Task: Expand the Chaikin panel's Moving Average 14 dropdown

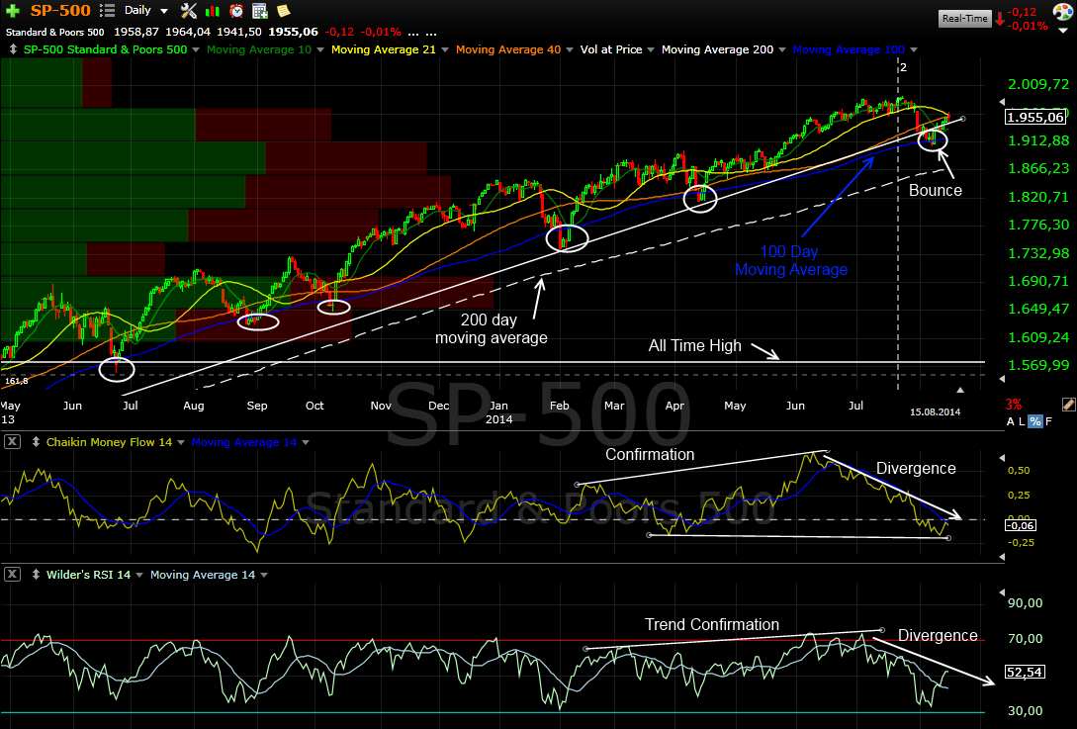Action: tap(306, 442)
